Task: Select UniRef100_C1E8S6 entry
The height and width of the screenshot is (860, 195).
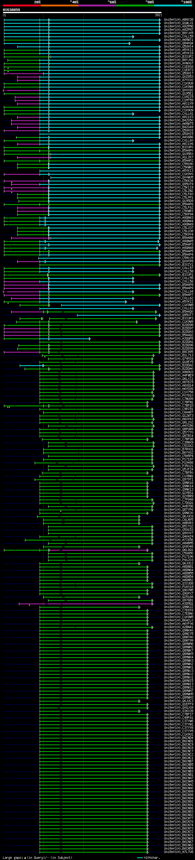Action: 179,67
